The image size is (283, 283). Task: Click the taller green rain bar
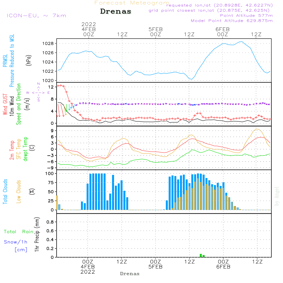click(201, 256)
